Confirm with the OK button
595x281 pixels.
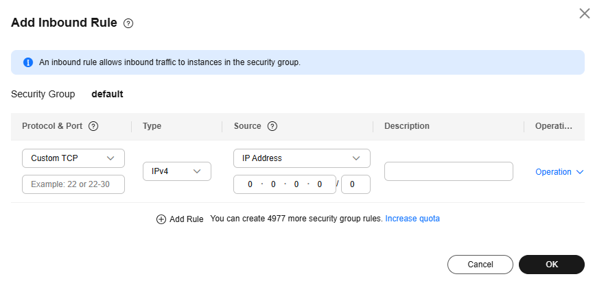(x=551, y=265)
